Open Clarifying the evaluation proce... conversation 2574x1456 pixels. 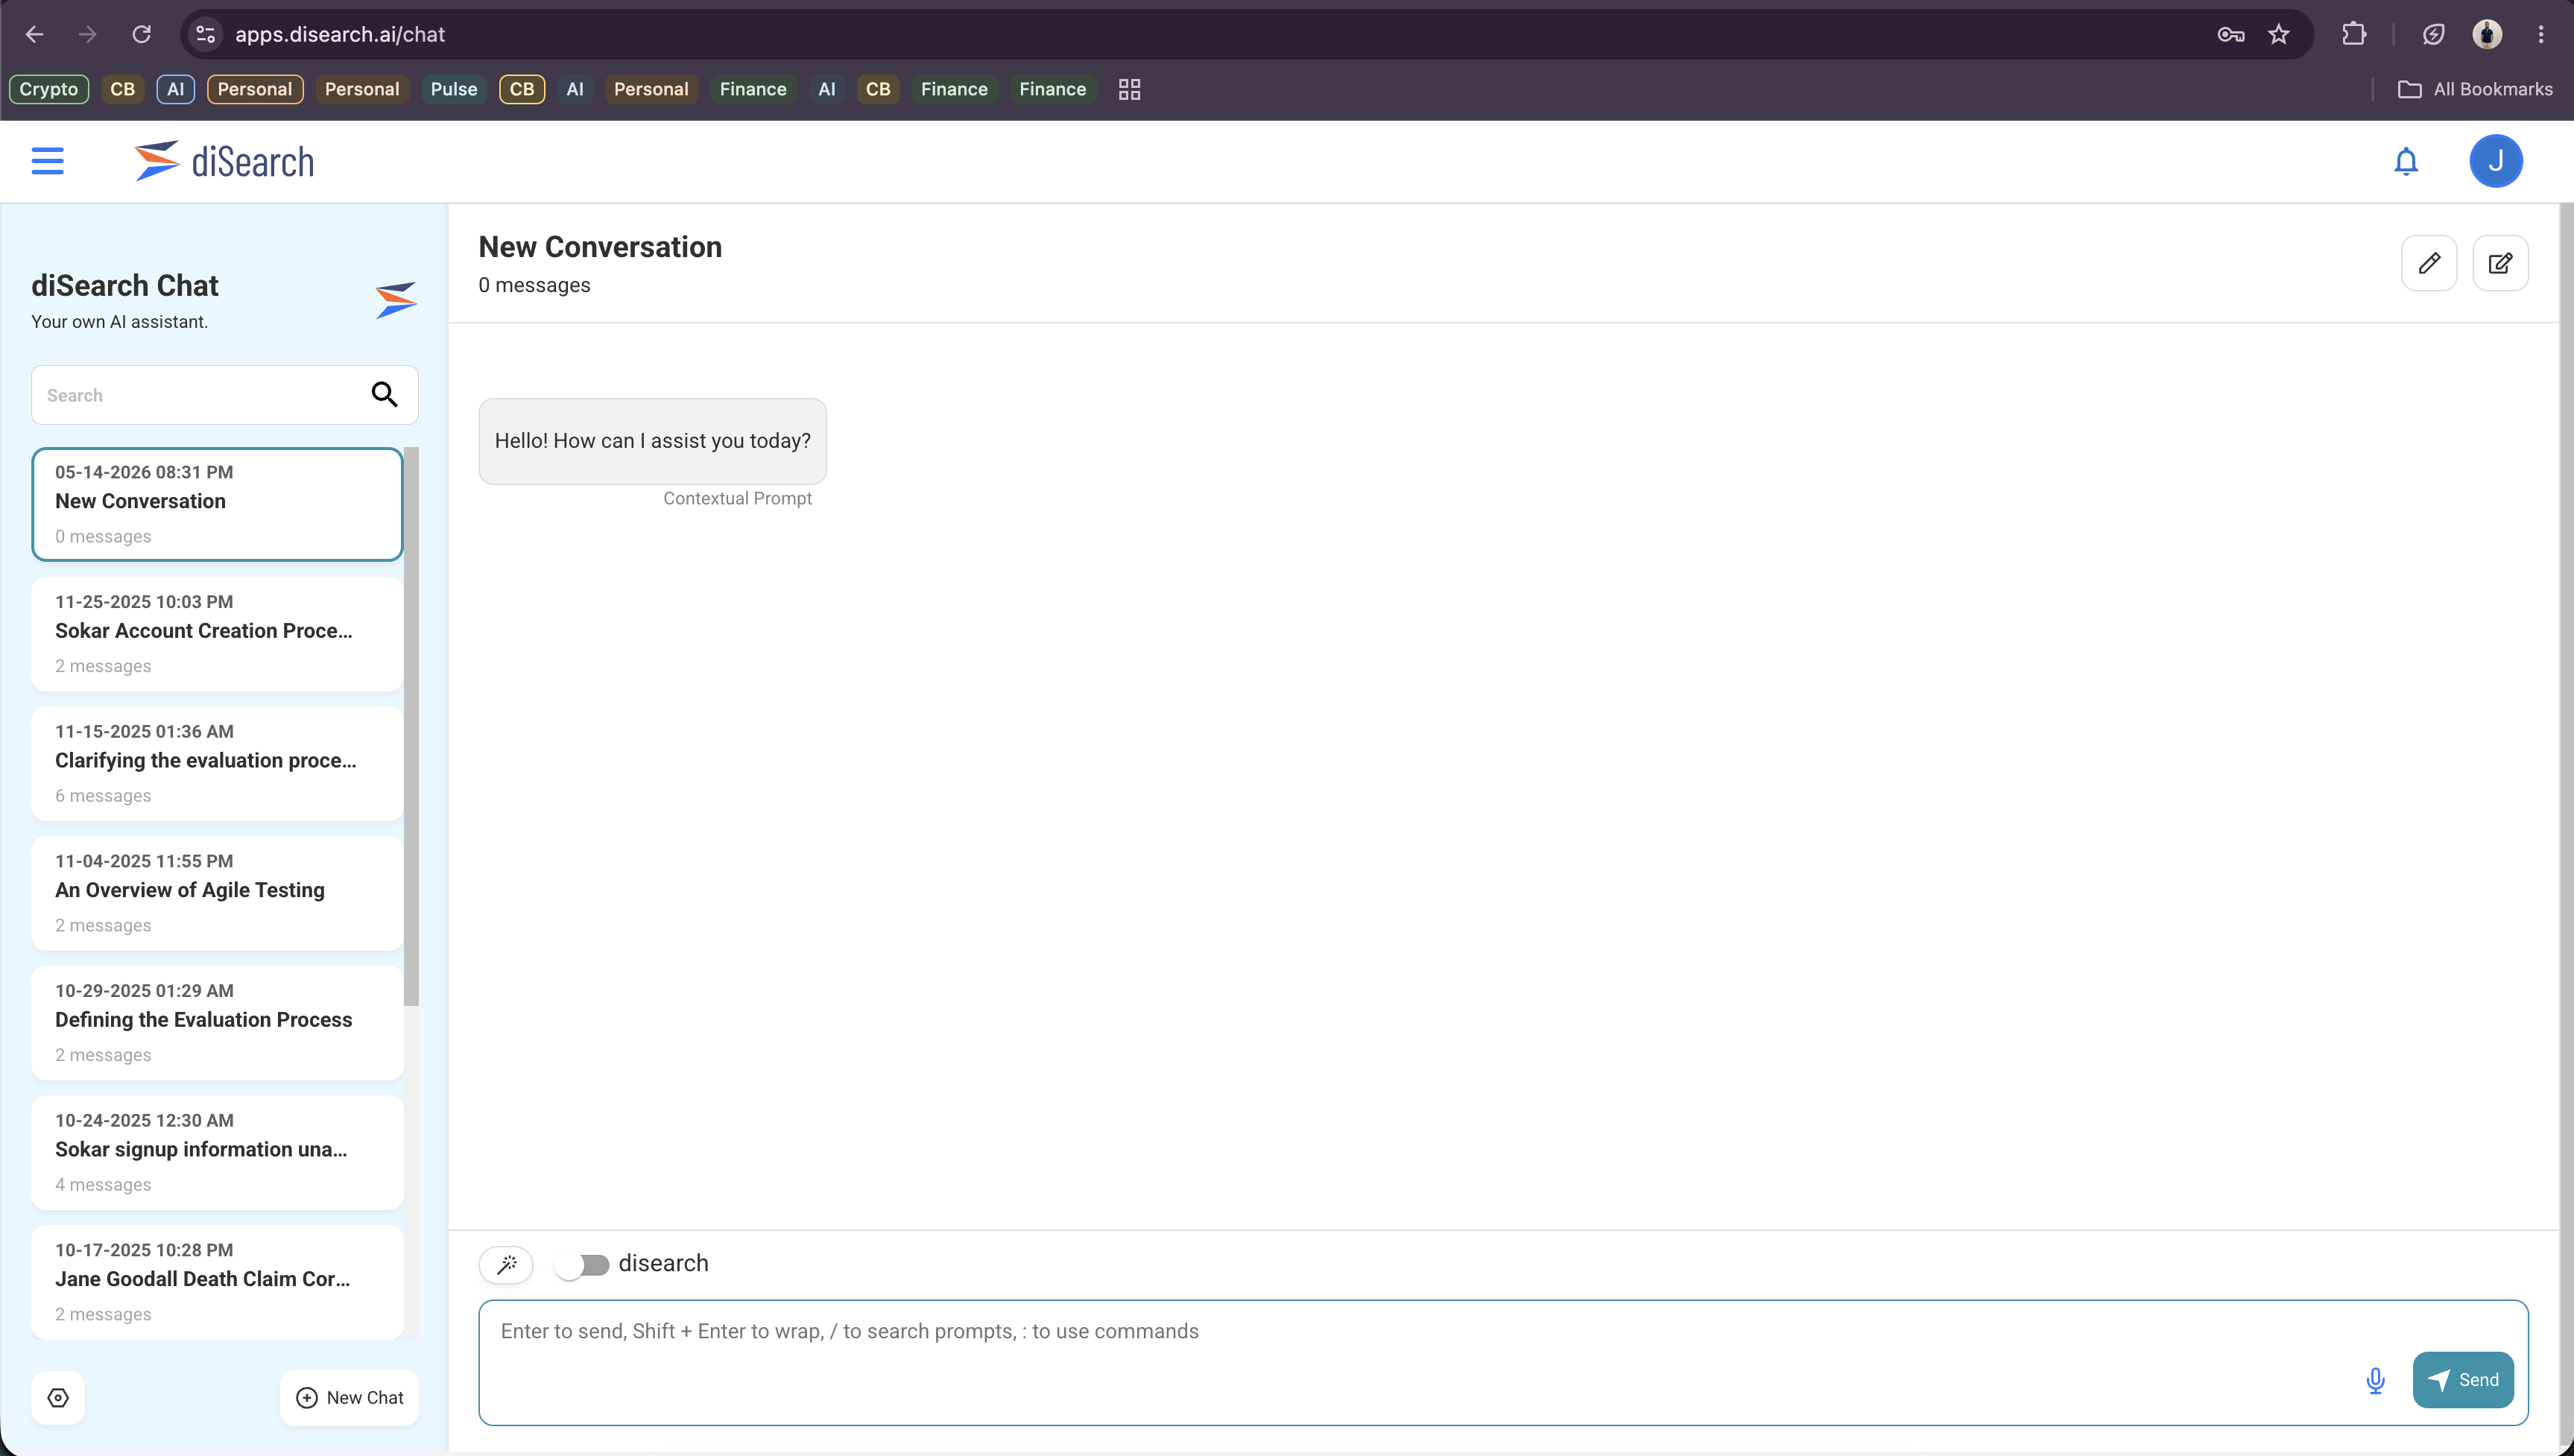217,764
